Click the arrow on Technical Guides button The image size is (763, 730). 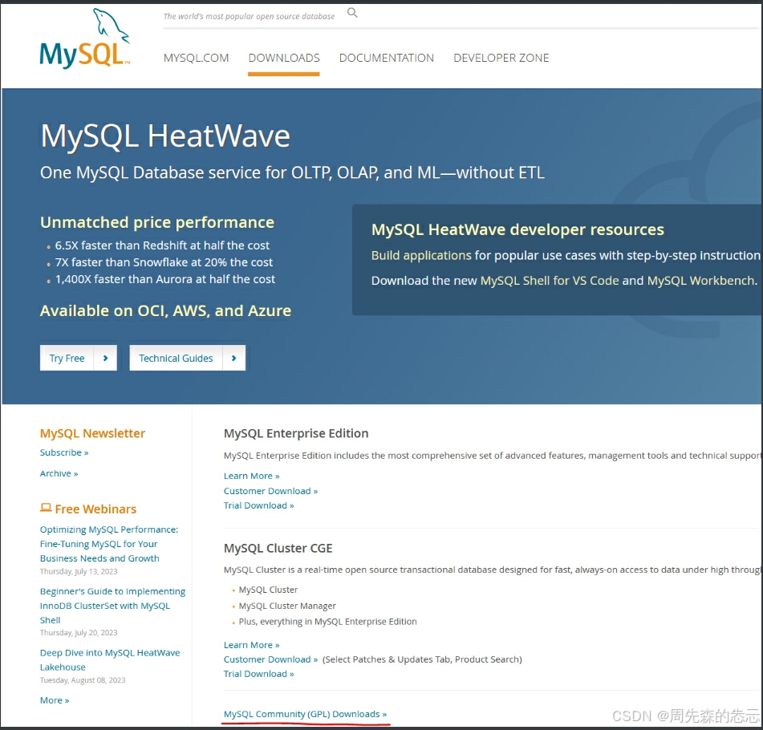click(x=234, y=359)
